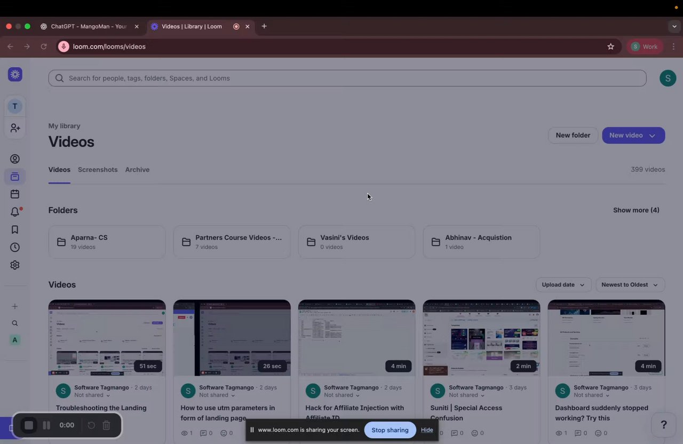Click the Work profile chip
Image resolution: width=683 pixels, height=444 pixels.
(x=645, y=46)
